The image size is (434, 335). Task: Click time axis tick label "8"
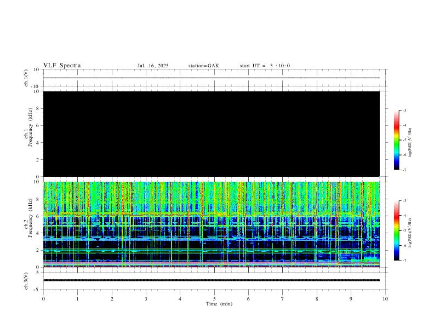coord(317,299)
